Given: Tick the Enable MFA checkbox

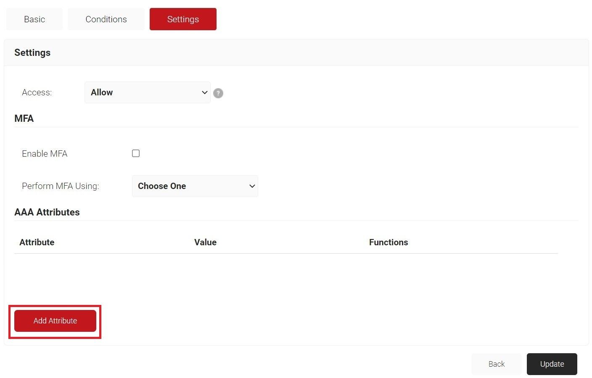Looking at the screenshot, I should [x=136, y=153].
